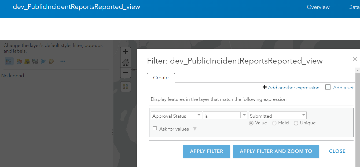
Task: Click the layer Filter funnel icon
Action: (27, 61)
